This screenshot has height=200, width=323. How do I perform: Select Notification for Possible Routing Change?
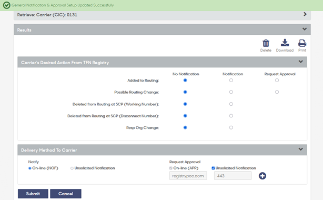click(x=231, y=92)
